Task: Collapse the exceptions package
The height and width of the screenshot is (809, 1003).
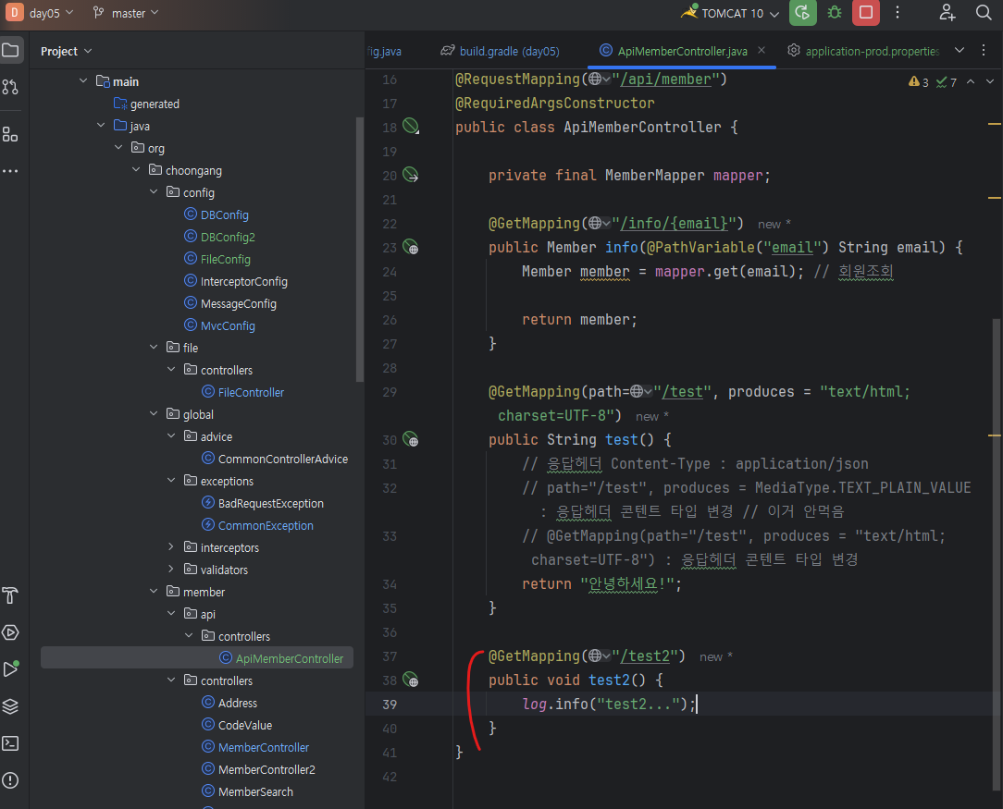Action: pyautogui.click(x=171, y=480)
